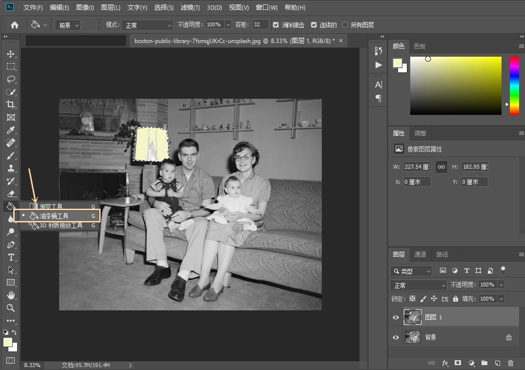
Task: Select the Horizontal Type tool
Action: 10,257
